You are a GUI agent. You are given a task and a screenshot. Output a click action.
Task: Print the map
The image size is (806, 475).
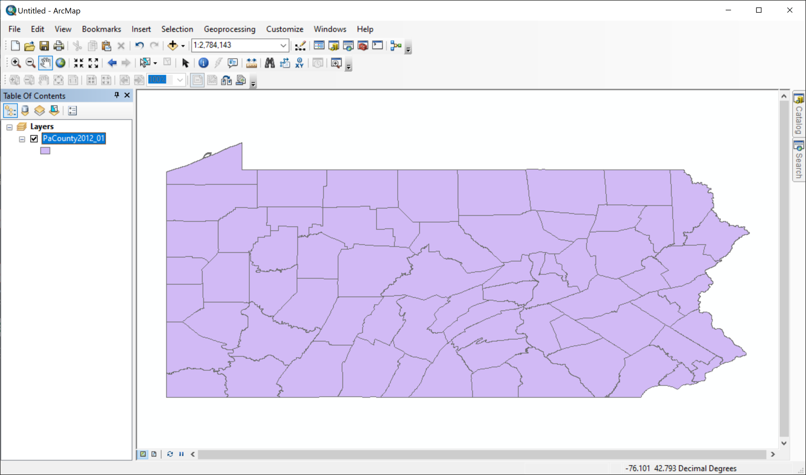[58, 46]
